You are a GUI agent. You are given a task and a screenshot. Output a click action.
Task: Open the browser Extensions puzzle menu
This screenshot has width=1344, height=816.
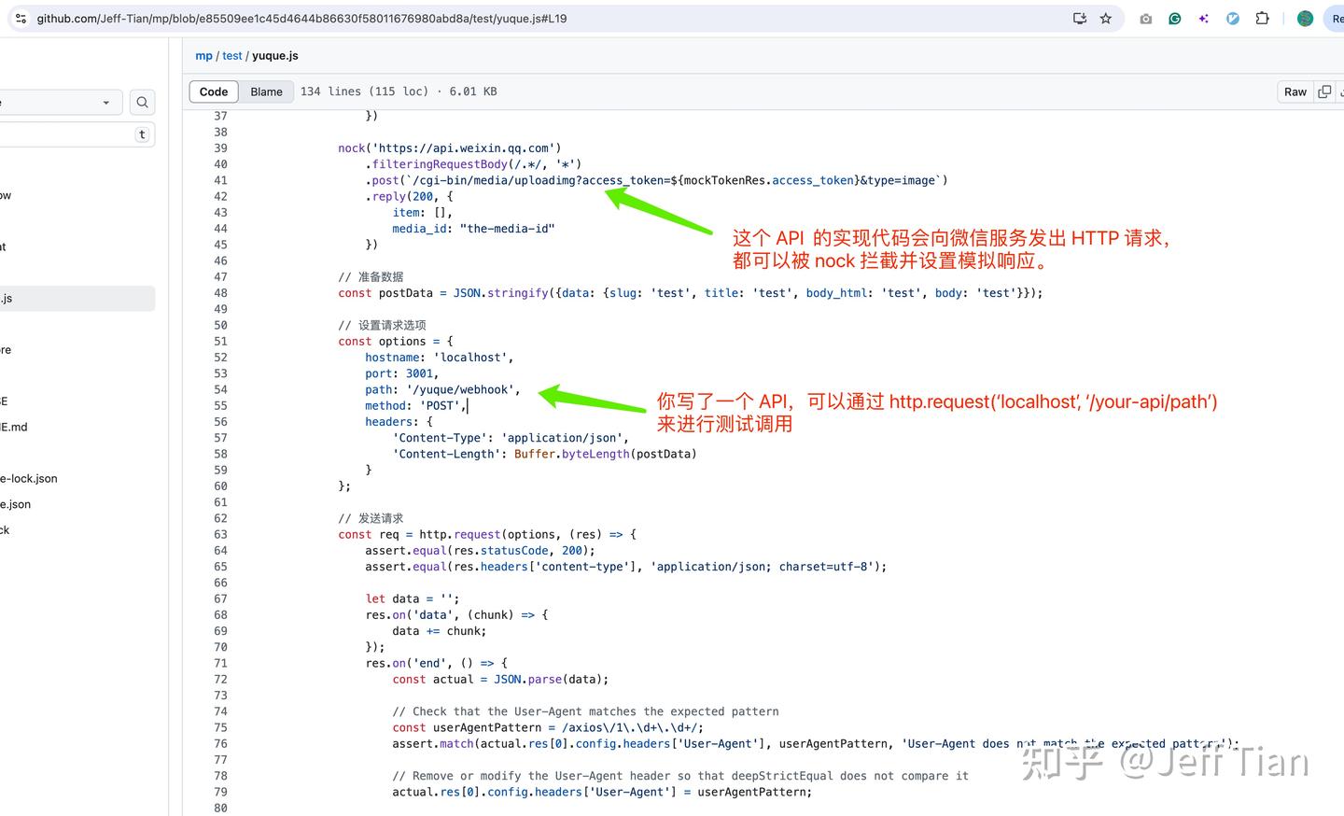coord(1262,18)
